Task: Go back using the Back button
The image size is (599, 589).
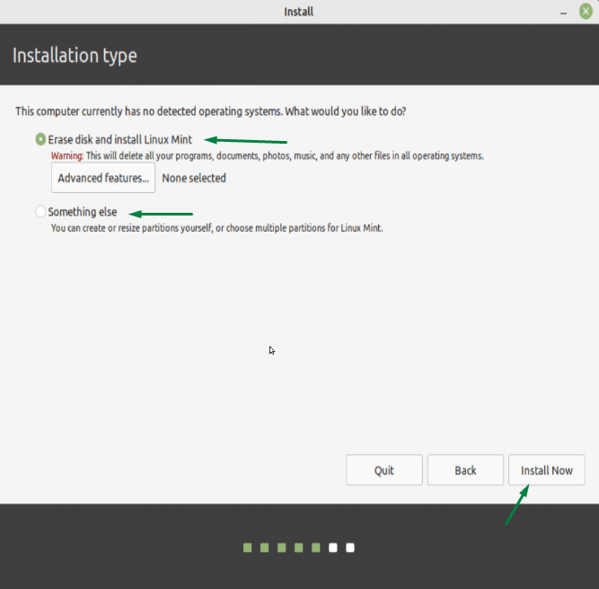Action: (x=464, y=470)
